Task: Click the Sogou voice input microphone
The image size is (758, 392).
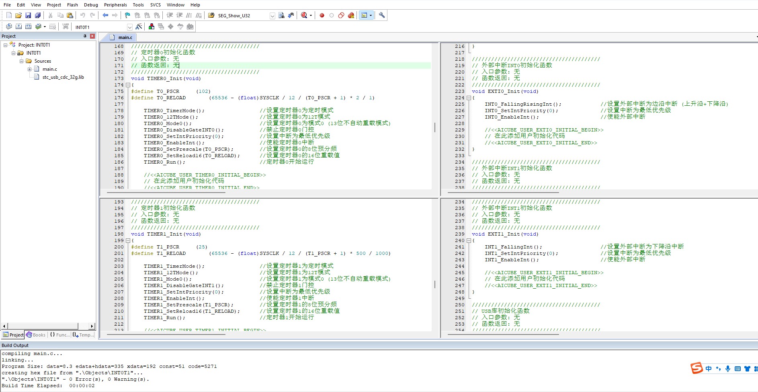Action: pyautogui.click(x=728, y=368)
